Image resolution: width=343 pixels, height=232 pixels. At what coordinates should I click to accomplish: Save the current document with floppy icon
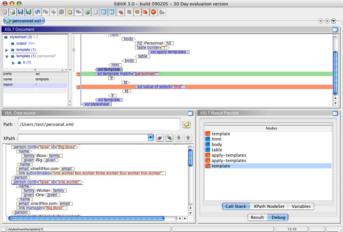(x=20, y=12)
